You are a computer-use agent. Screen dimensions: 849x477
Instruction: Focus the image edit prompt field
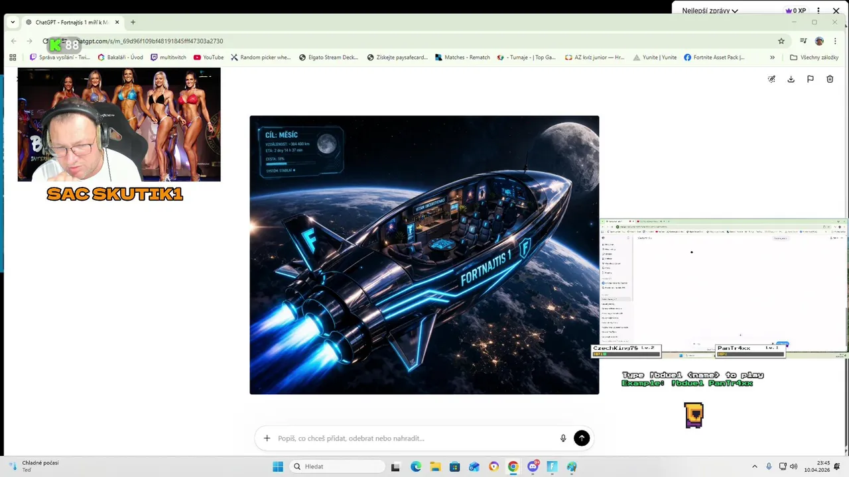coord(415,438)
